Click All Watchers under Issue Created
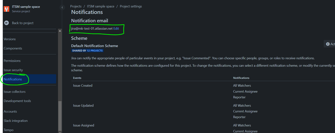The image size is (335, 133). (x=242, y=86)
